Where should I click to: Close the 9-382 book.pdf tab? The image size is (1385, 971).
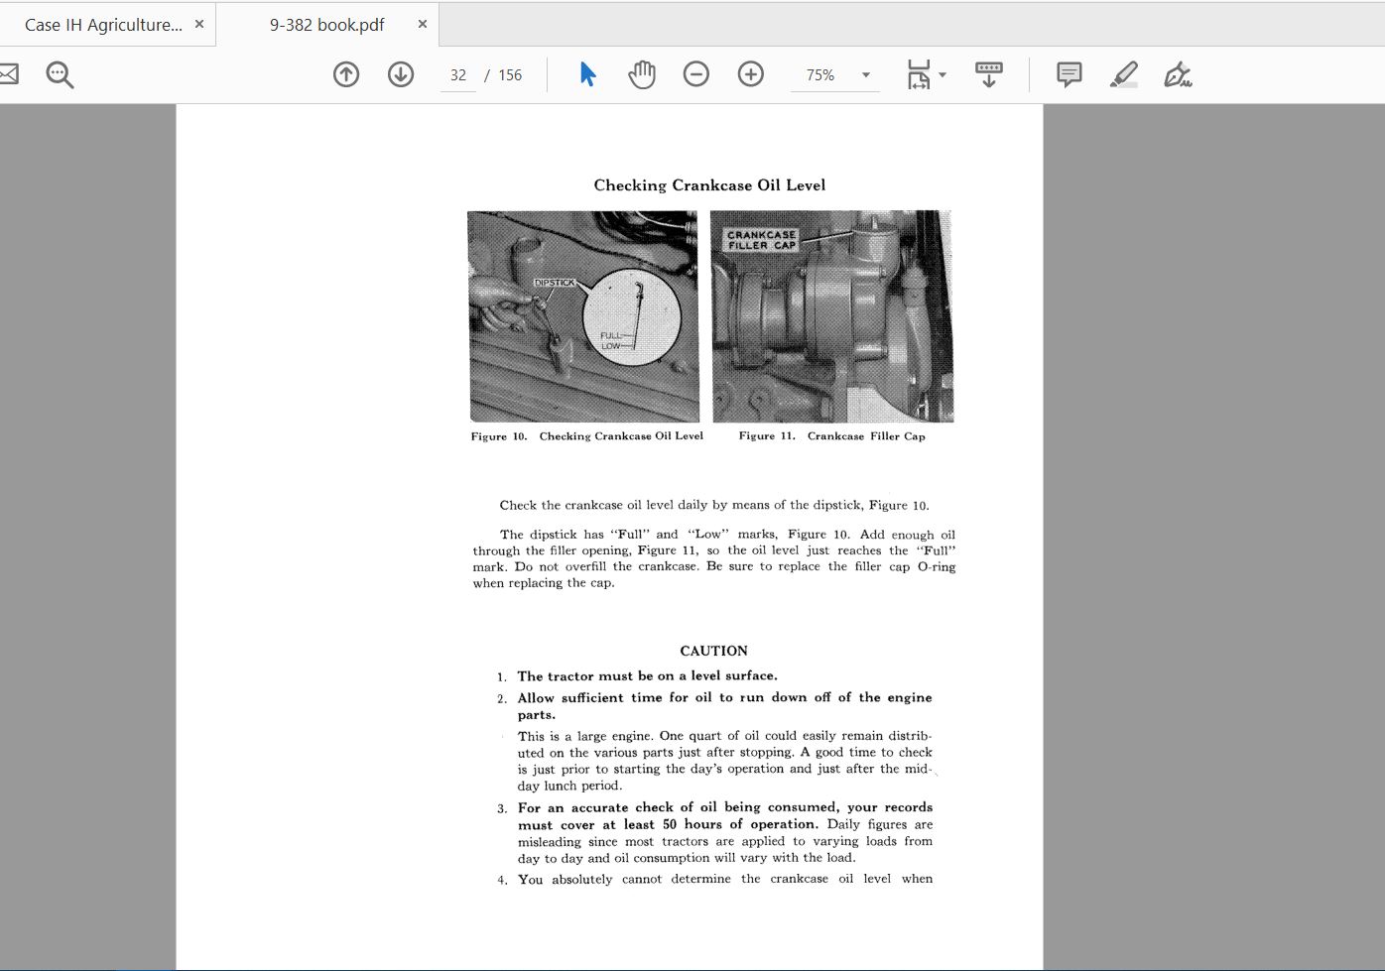pos(423,25)
